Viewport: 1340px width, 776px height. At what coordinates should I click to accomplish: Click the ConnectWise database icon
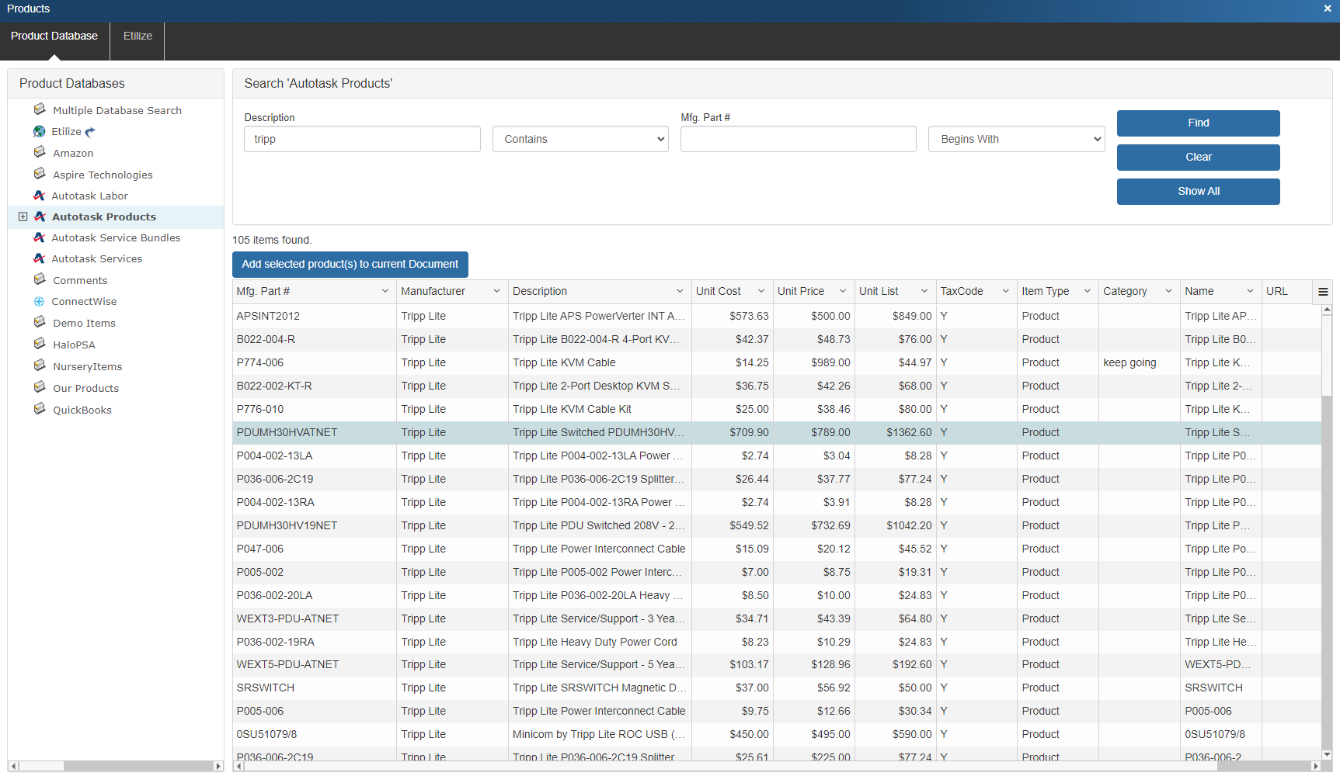click(40, 302)
